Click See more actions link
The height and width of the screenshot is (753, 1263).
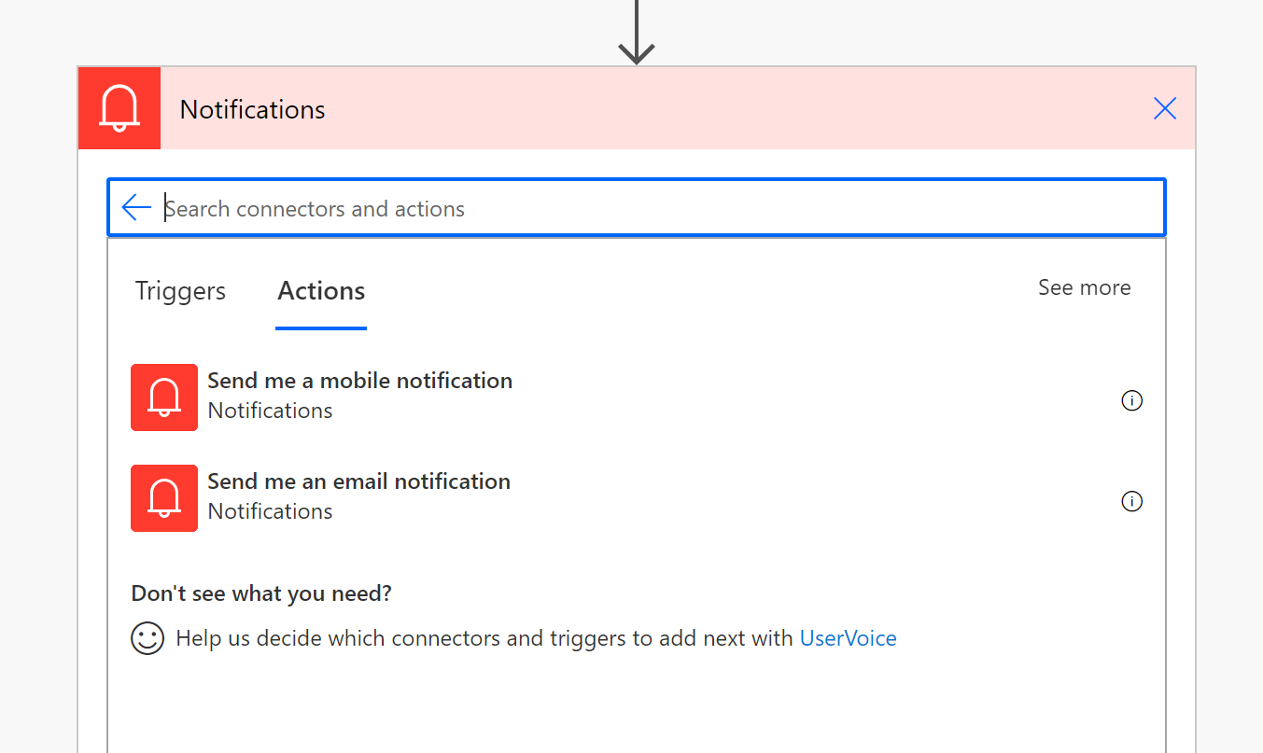click(x=1084, y=287)
